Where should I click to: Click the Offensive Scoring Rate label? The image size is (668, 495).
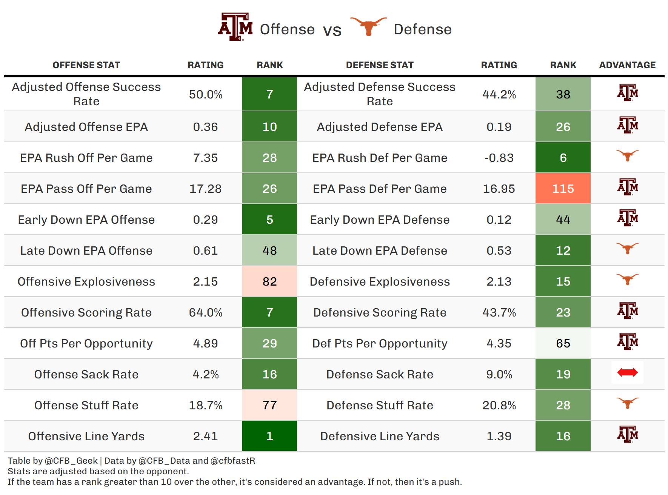coord(86,312)
